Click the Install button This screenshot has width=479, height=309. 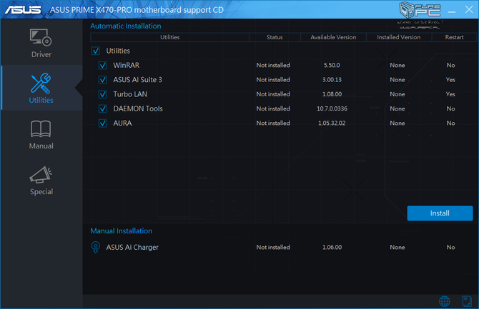tap(440, 213)
